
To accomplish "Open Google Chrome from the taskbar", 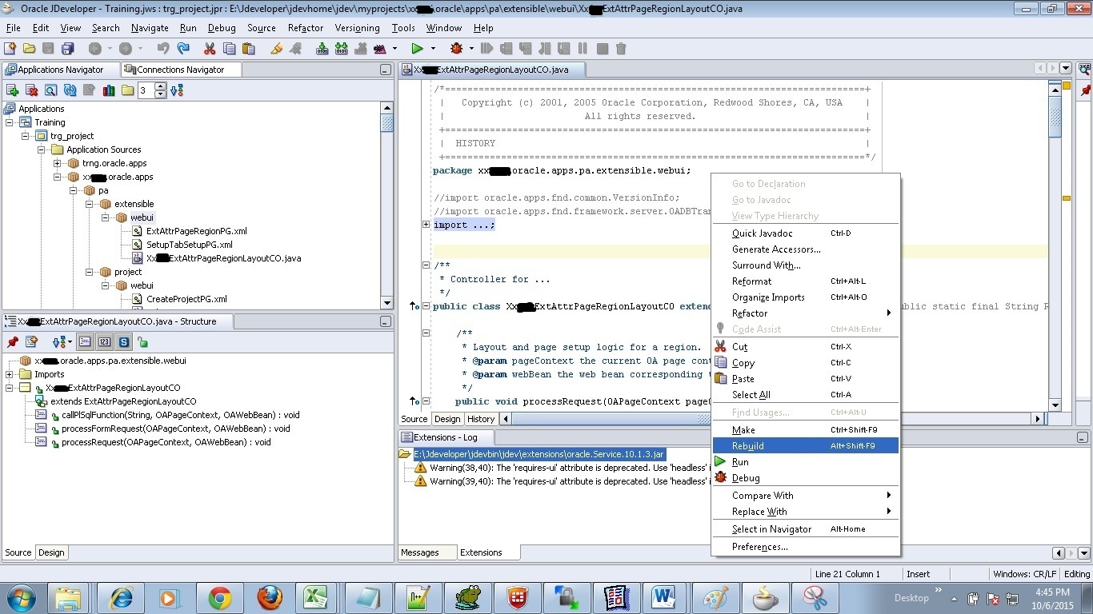I will coord(220,597).
